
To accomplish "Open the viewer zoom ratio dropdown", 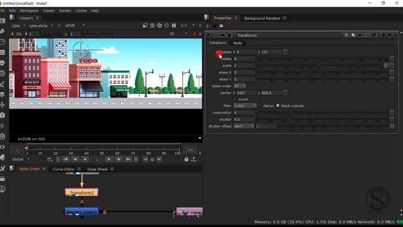I will pyautogui.click(x=188, y=25).
